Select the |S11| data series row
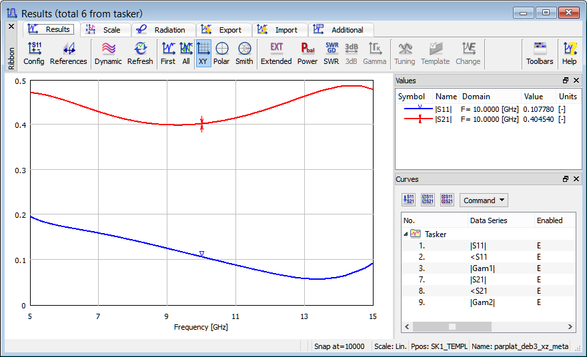 tap(488, 246)
